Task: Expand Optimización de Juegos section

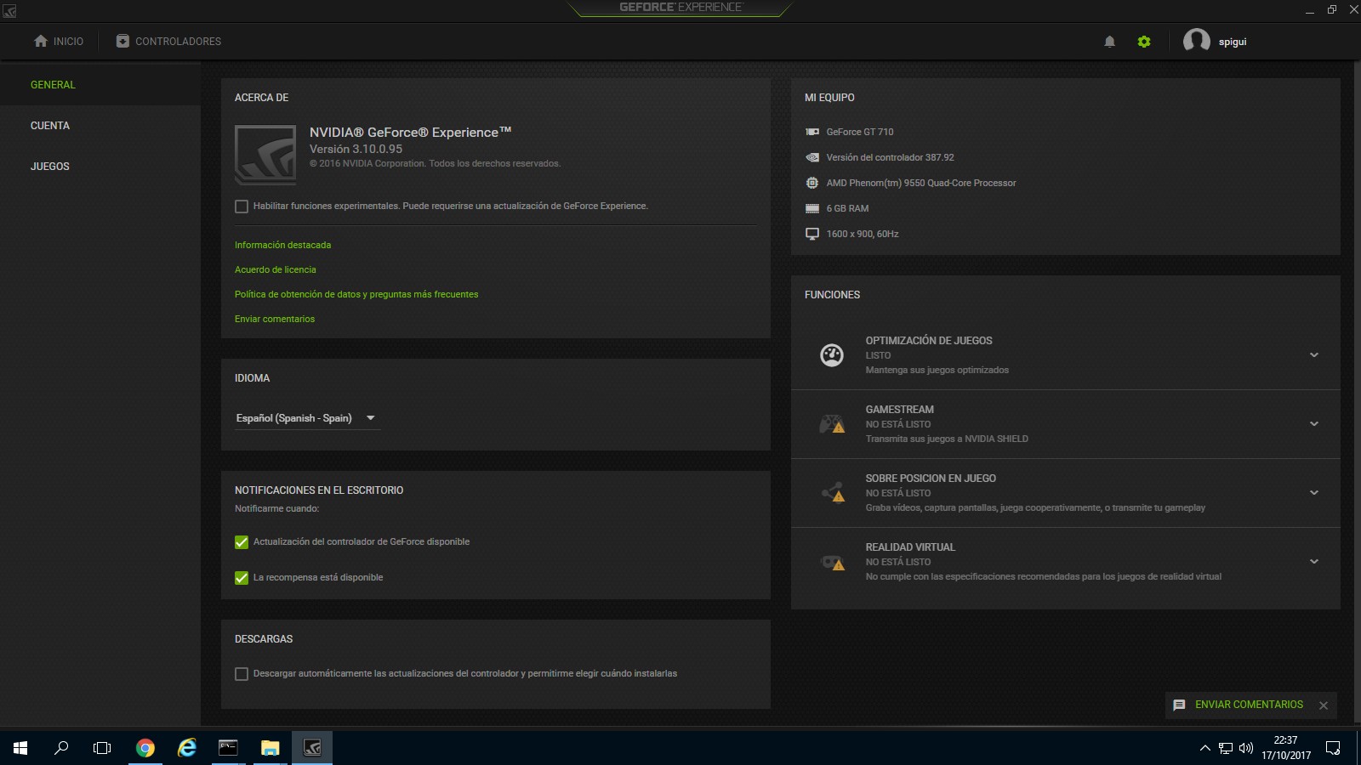Action: 1313,355
